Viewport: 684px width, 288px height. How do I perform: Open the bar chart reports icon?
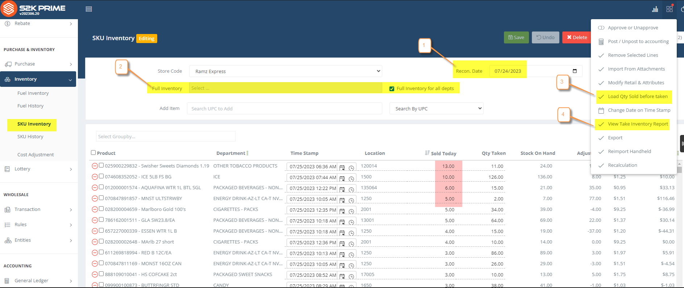655,9
